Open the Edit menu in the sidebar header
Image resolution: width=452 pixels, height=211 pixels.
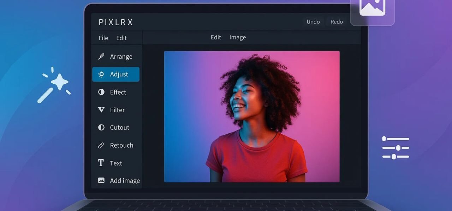[x=121, y=38]
